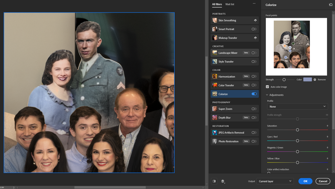335x189 pixels.
Task: Click the Cyan / Red slider handle
Action: point(297,141)
